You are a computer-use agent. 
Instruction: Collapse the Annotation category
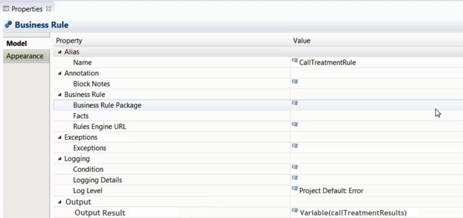click(60, 73)
